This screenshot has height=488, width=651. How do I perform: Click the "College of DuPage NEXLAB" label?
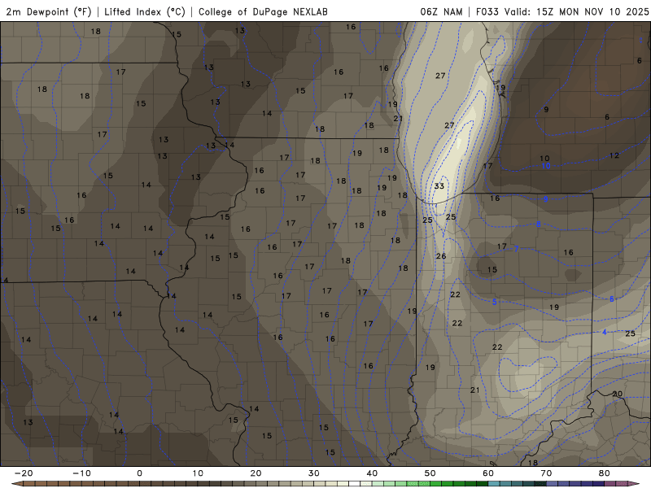tap(263, 11)
